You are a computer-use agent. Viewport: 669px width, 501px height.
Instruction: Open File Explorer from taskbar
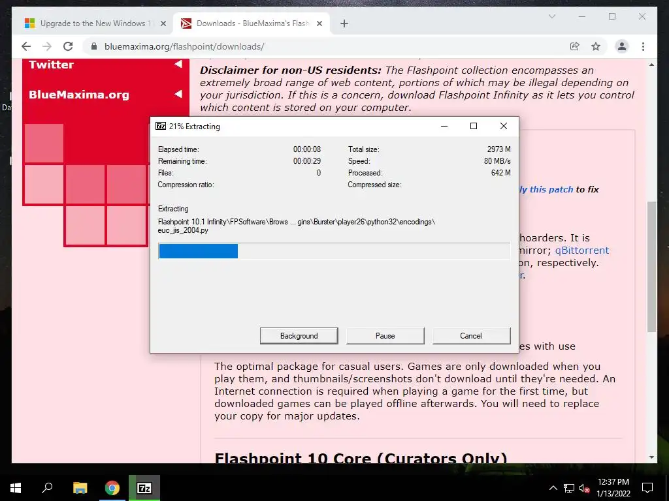point(80,488)
